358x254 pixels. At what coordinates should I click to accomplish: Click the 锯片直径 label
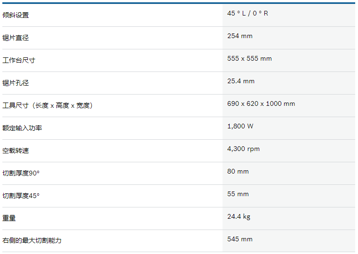16,38
